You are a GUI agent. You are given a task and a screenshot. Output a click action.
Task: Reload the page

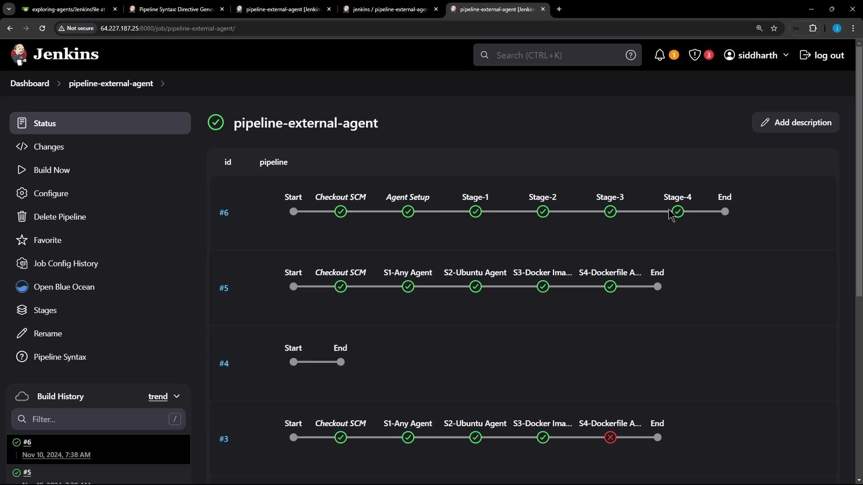point(42,28)
